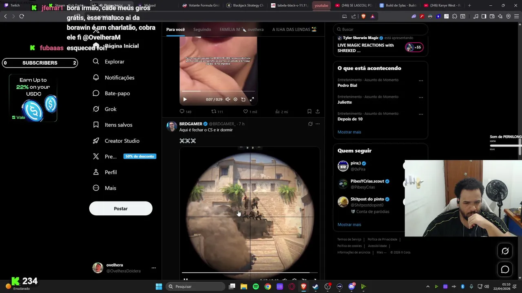The image size is (522, 293).
Task: Open Itens salvos bookmarks
Action: pos(113,125)
